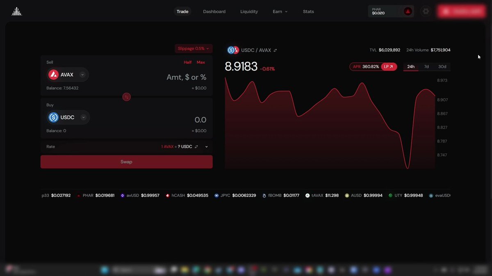Swap sell and buy tokens with the arrow icon
This screenshot has height=276, width=492.
[x=126, y=97]
